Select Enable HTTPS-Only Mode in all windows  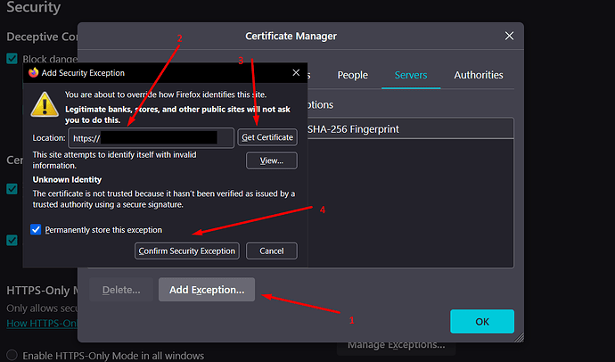(12, 356)
